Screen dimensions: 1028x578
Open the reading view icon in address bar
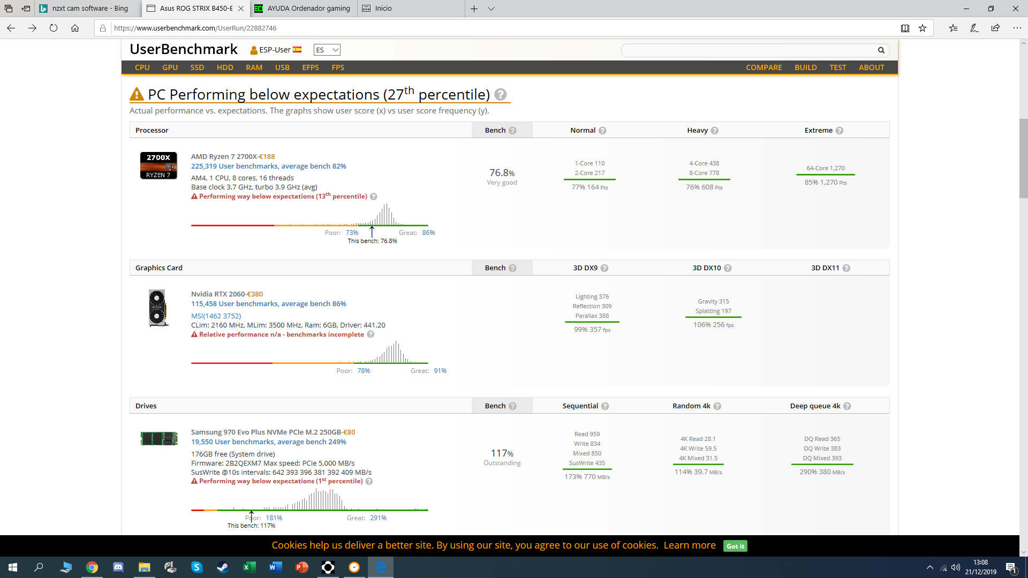coord(905,28)
